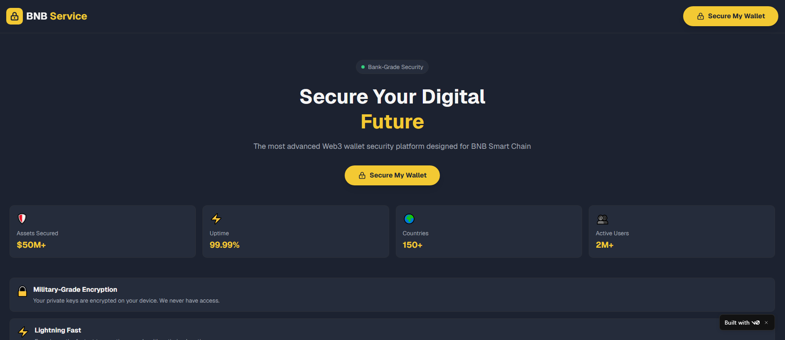Click the v0 logo in Built with badge

755,323
